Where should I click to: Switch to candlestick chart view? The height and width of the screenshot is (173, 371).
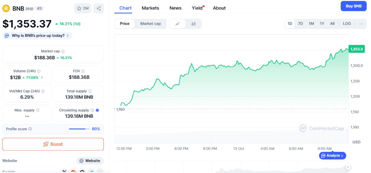(x=194, y=24)
